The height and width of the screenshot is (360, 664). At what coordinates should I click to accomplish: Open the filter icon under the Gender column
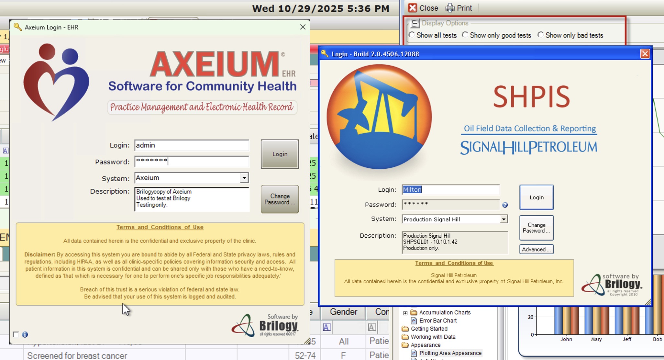tap(326, 327)
